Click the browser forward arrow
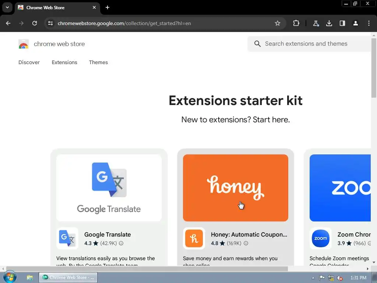Viewport: 377px width, 283px height. click(x=21, y=23)
